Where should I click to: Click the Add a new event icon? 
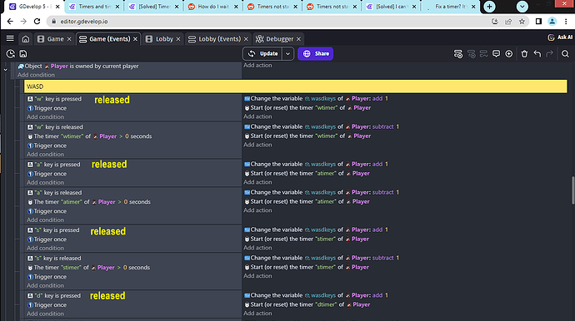[x=458, y=54]
